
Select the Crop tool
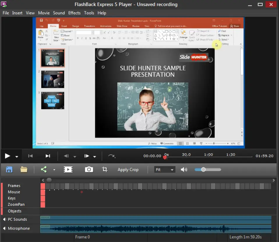[x=105, y=170]
